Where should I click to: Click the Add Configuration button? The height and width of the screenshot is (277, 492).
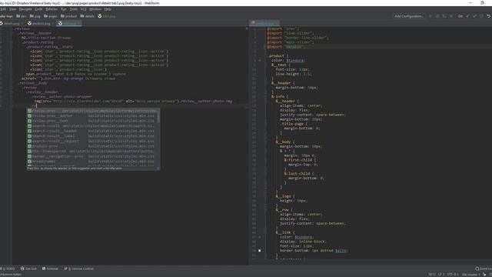click(x=409, y=16)
